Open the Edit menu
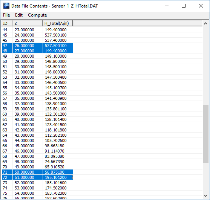The height and width of the screenshot is (200, 210). pyautogui.click(x=19, y=15)
